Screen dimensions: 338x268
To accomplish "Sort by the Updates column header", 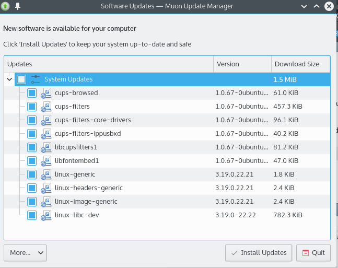I will 109,64.
